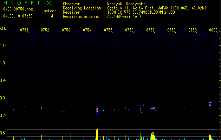Click the 0754 time axis marker
Image resolution: width=221 pixels, height=140 pixels.
point(87,30)
